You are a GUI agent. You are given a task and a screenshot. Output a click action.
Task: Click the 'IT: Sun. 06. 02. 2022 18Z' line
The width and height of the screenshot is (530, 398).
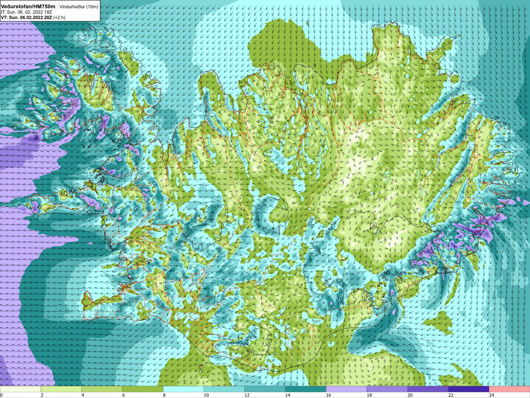coord(26,12)
